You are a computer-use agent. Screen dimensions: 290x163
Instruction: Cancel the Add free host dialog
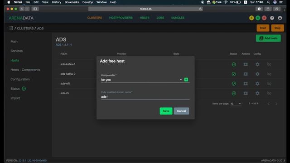181,111
